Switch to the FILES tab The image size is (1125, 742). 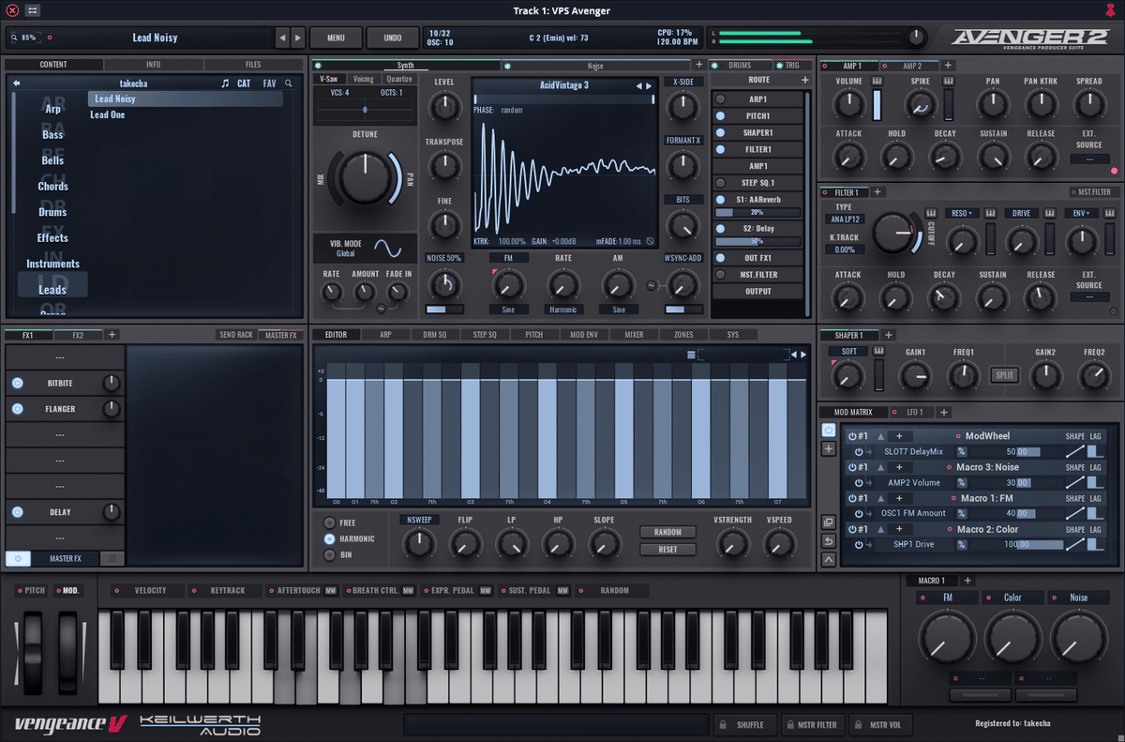[x=253, y=65]
